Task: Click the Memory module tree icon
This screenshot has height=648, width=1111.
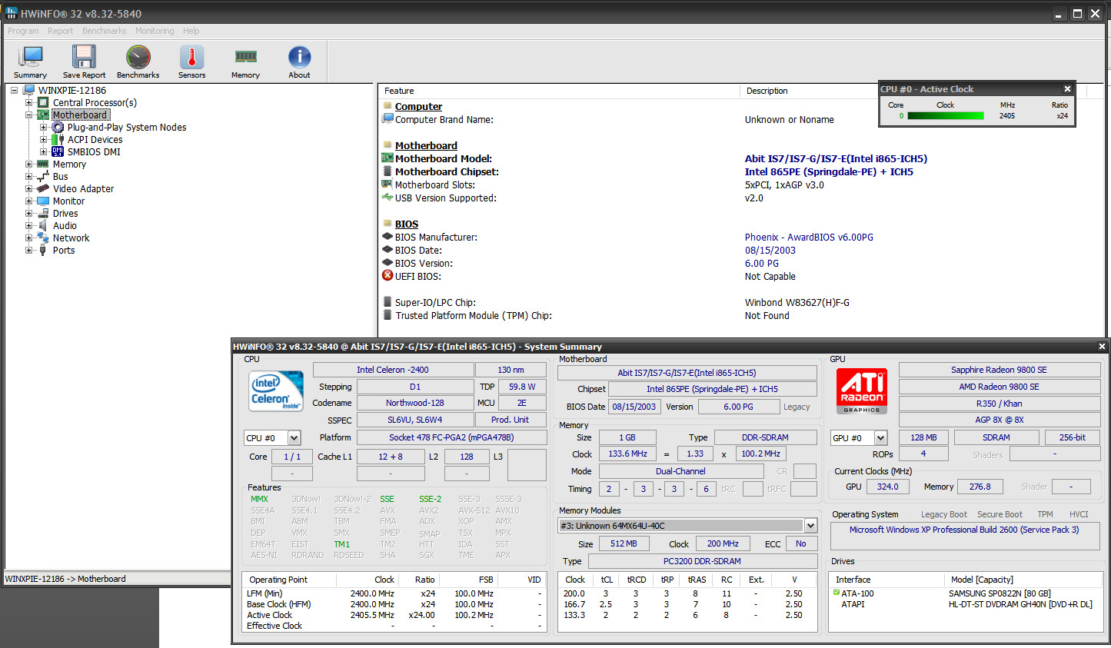Action: pyautogui.click(x=43, y=164)
